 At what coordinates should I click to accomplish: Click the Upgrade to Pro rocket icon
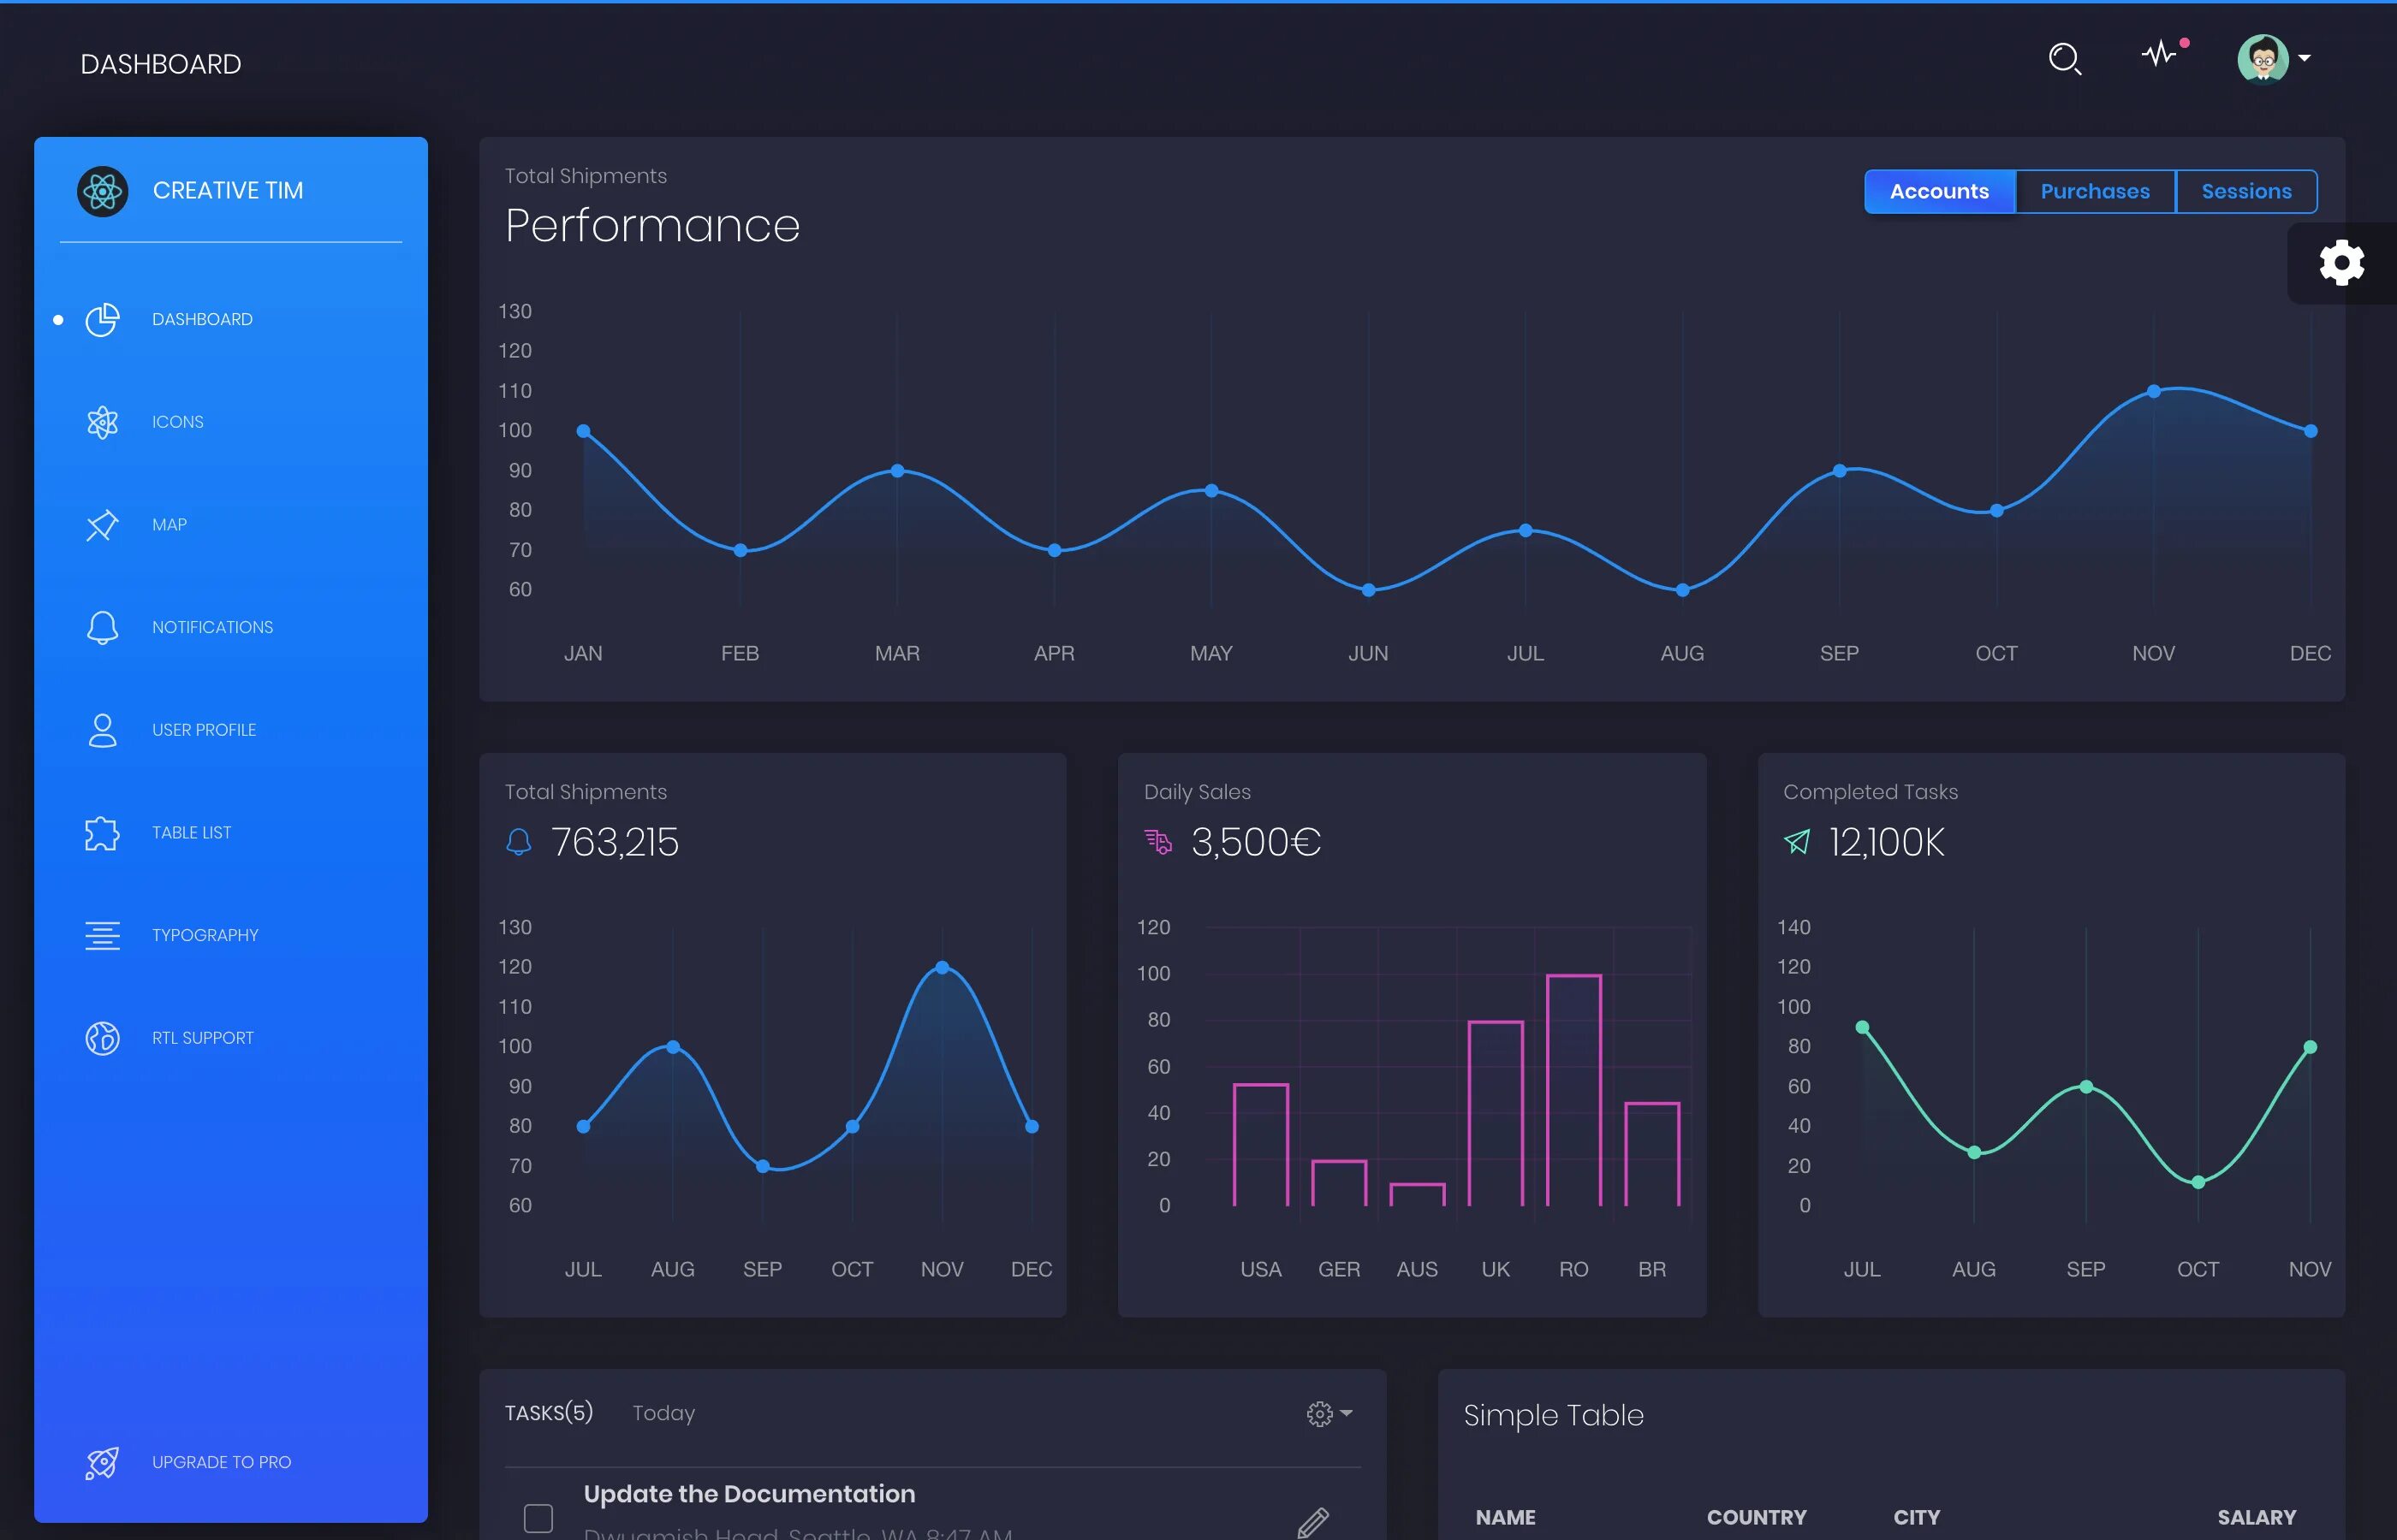point(102,1463)
